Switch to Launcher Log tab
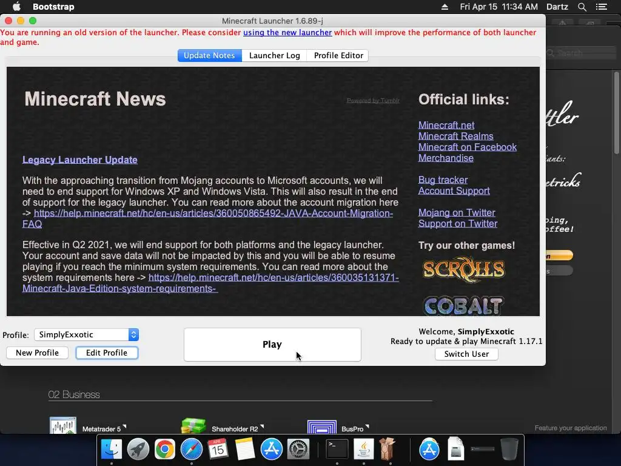 click(x=274, y=55)
